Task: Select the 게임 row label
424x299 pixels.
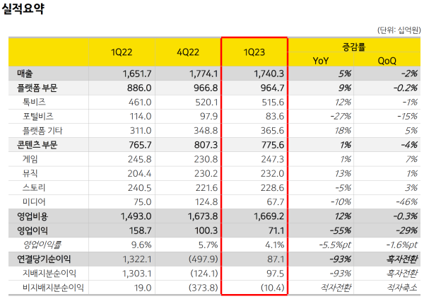Action: 30,159
